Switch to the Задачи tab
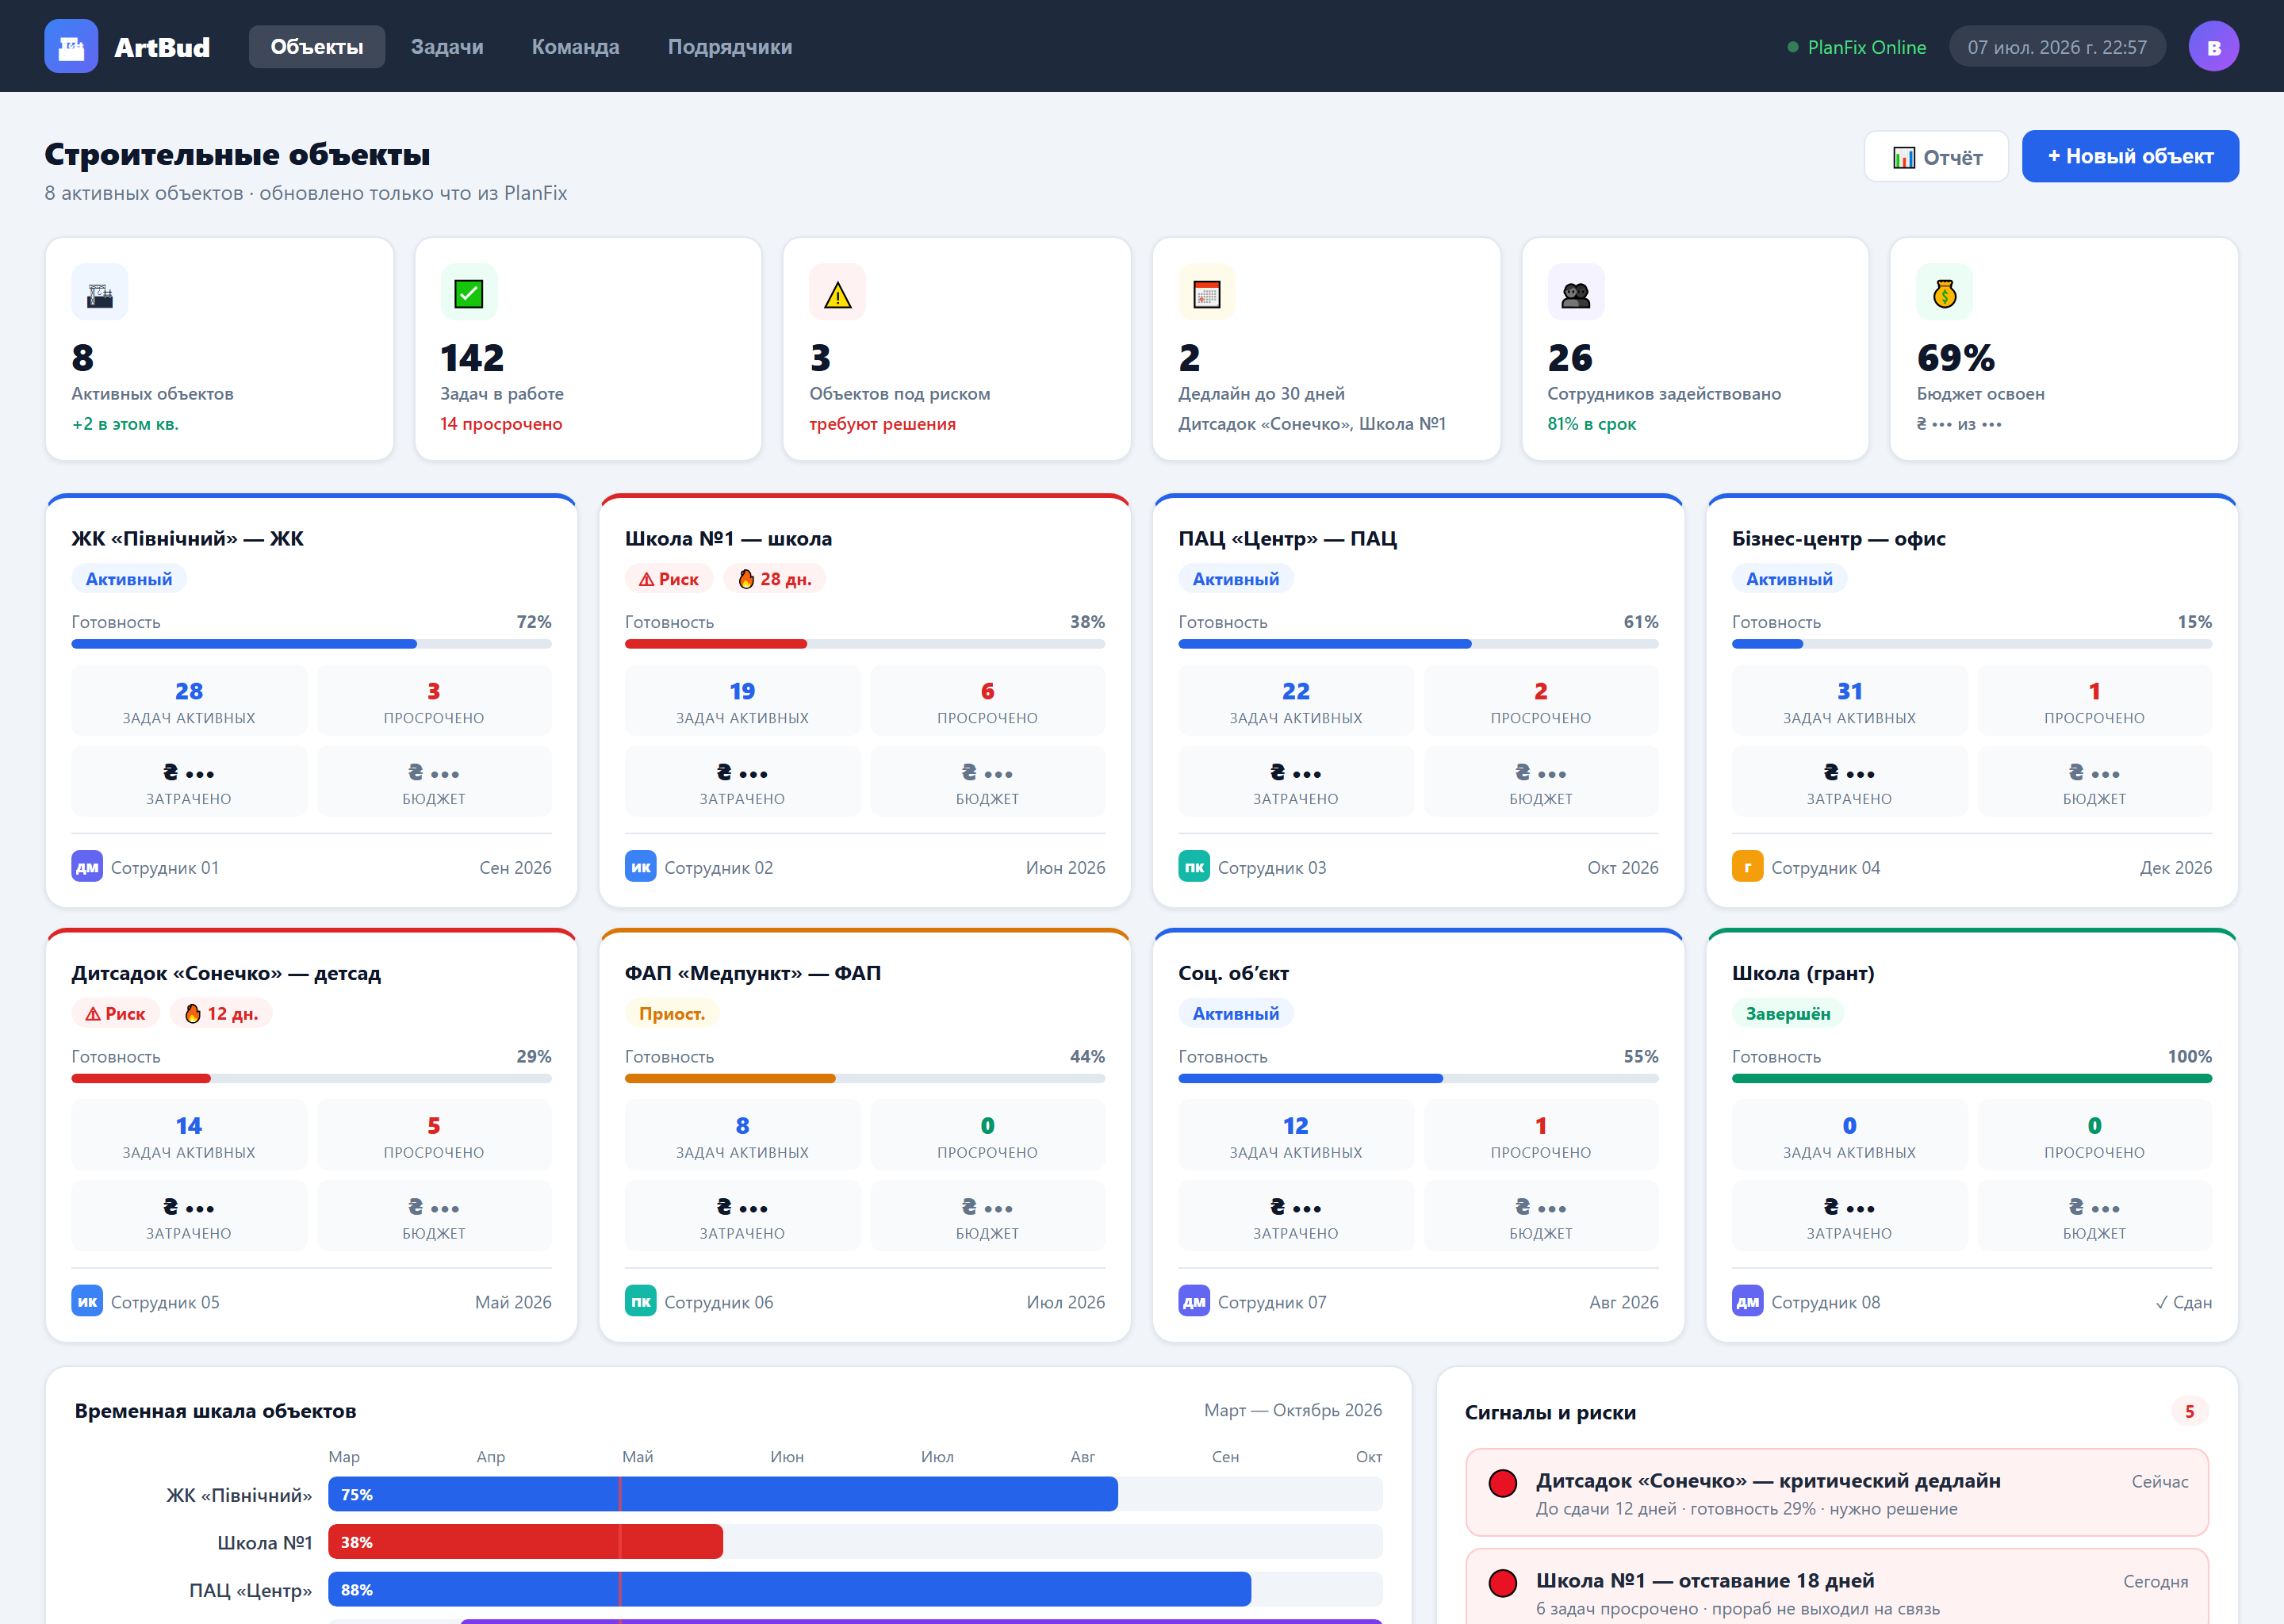2284x1624 pixels. [447, 47]
